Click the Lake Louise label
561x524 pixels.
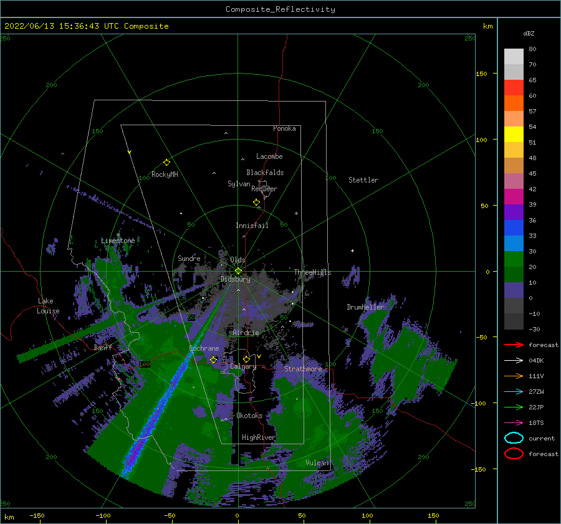(x=48, y=306)
